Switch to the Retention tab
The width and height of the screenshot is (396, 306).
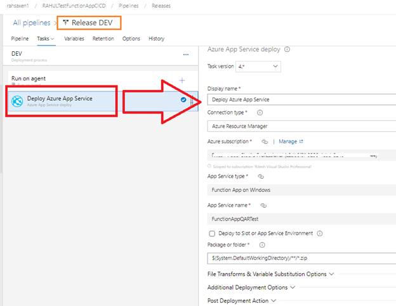point(103,39)
